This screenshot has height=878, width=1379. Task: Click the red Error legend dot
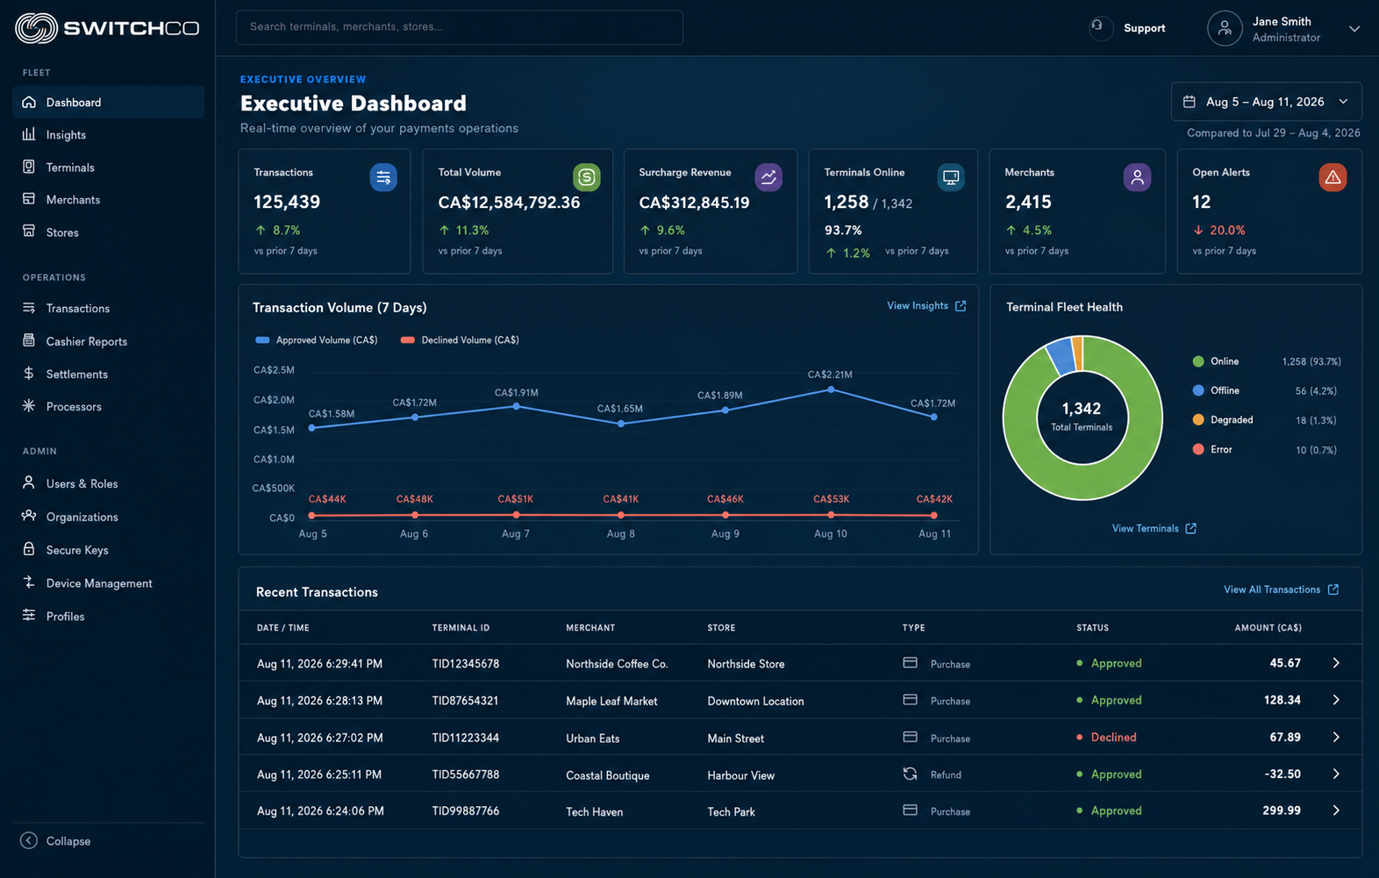1198,449
